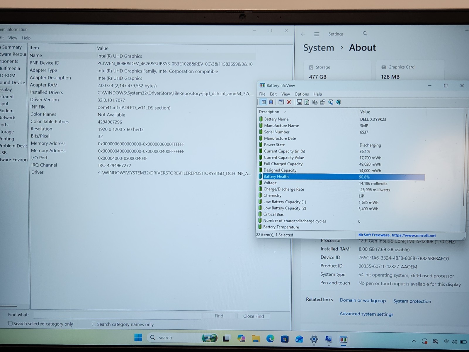This screenshot has width=469, height=352.
Task: Show hidden tray icons chevron
Action: [x=414, y=341]
